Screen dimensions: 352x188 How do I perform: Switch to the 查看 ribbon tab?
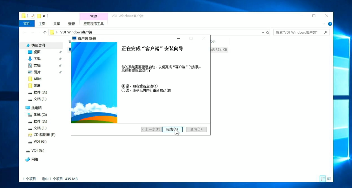(x=71, y=24)
